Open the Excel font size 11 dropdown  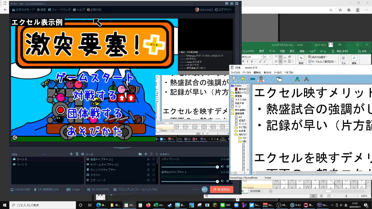click(270, 57)
